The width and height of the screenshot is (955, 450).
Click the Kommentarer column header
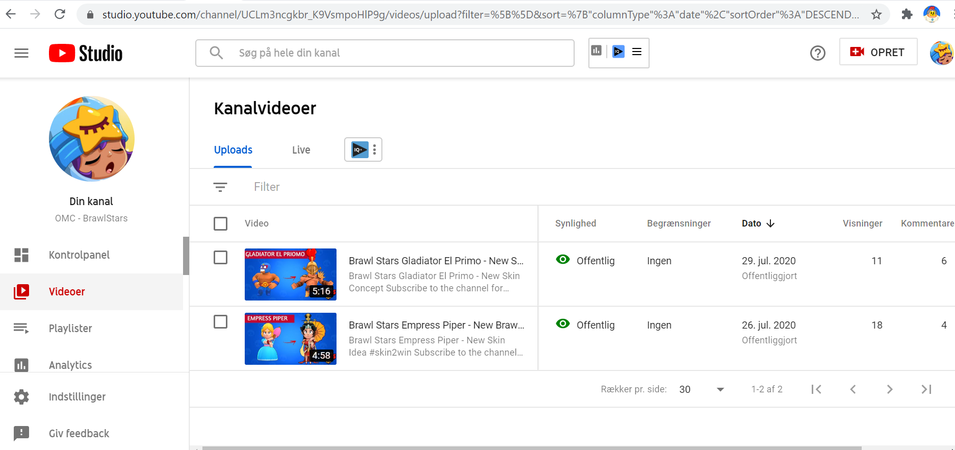927,223
